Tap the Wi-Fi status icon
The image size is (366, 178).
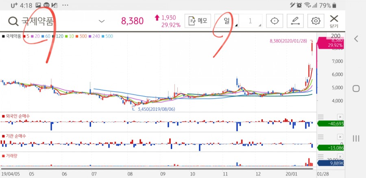point(308,5)
